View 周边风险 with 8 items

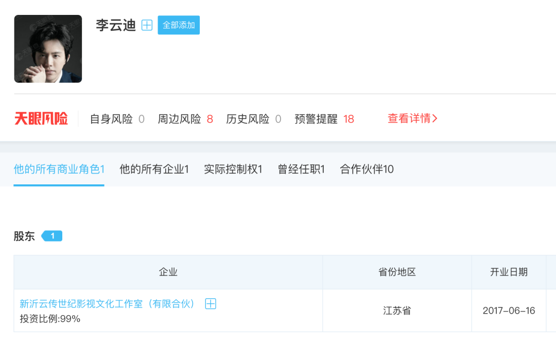185,119
